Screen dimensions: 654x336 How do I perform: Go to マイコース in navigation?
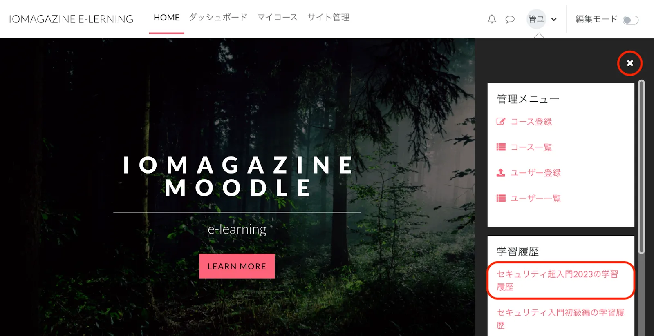[277, 18]
